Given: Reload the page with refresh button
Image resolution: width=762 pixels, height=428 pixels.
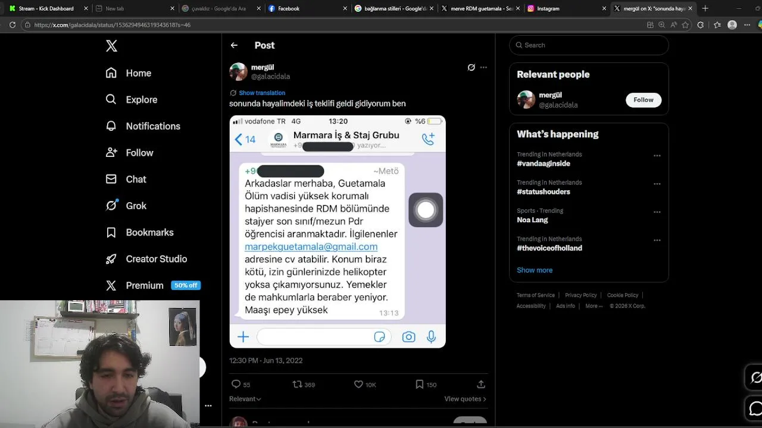Looking at the screenshot, I should [12, 25].
